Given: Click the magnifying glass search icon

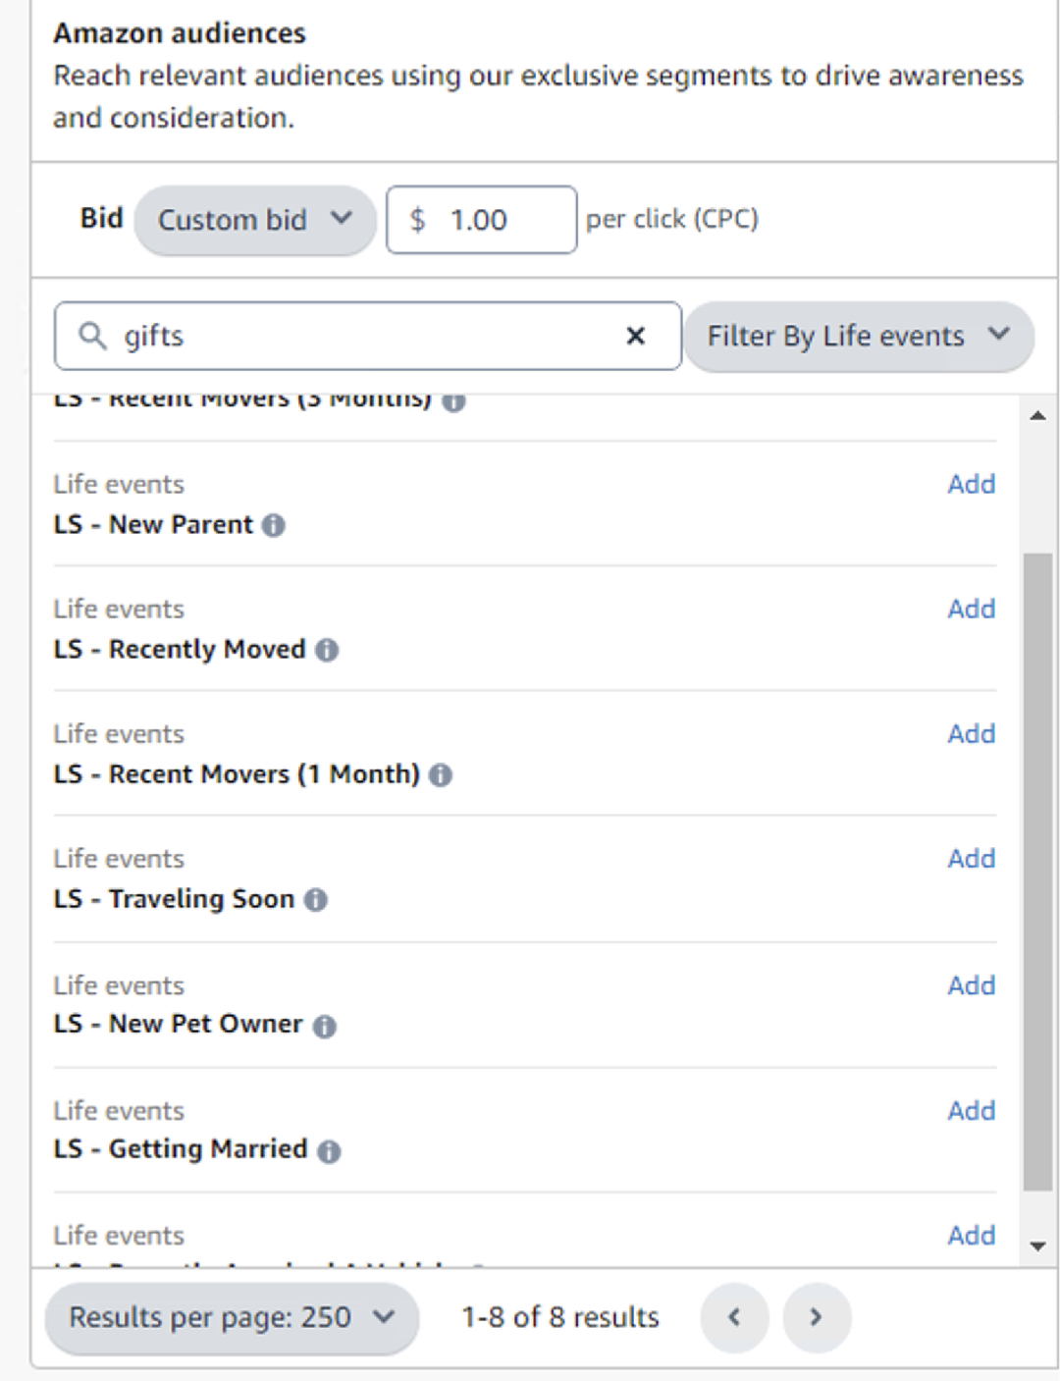Looking at the screenshot, I should 92,337.
